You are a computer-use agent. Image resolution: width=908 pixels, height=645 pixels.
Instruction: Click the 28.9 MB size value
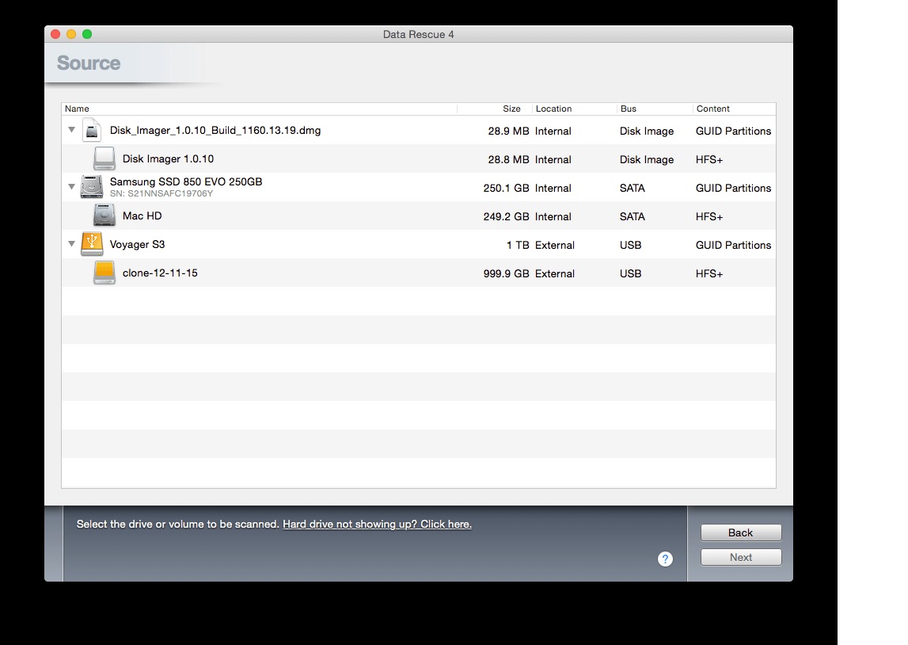point(508,131)
